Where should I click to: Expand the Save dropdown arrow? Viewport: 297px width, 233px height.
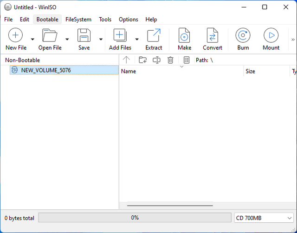[x=101, y=40]
